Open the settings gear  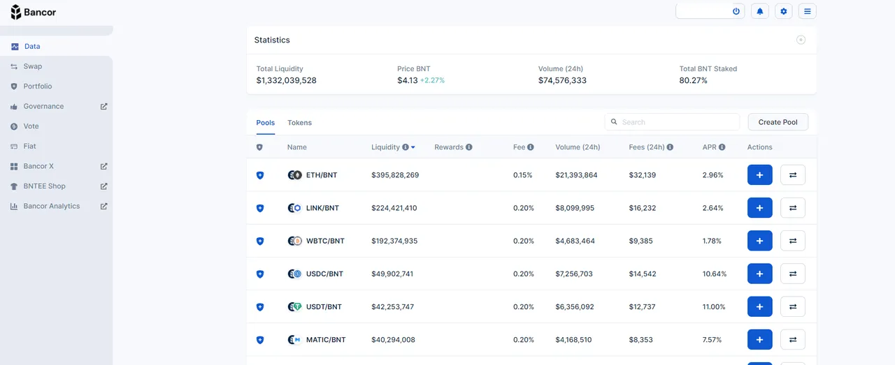pyautogui.click(x=784, y=11)
